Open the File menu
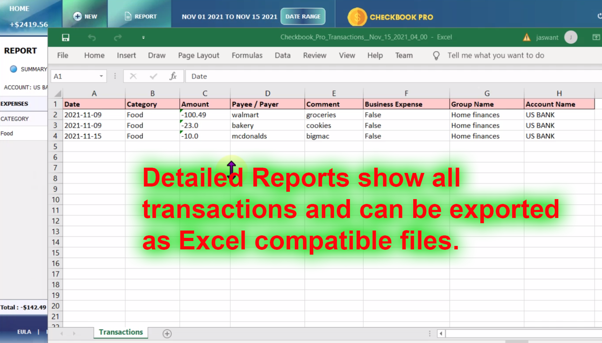The height and width of the screenshot is (343, 602). 63,55
